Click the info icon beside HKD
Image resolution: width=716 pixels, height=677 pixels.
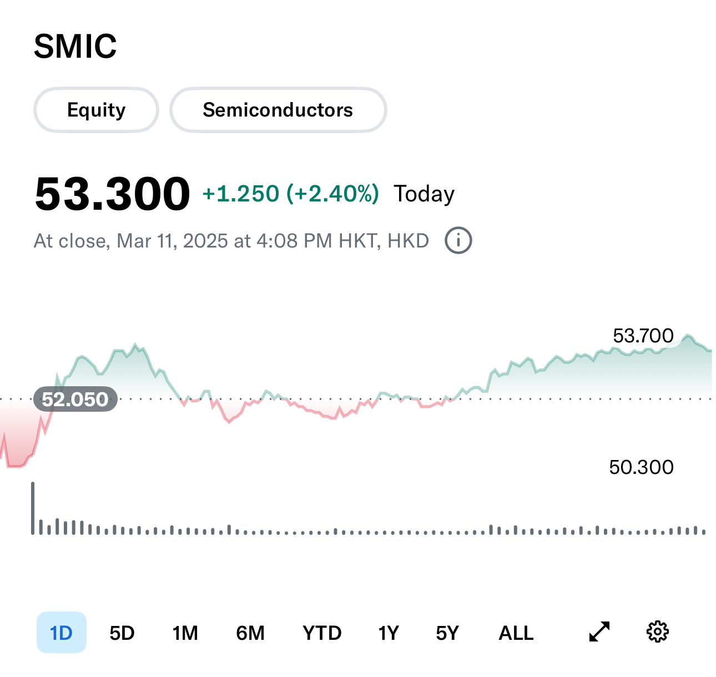458,241
